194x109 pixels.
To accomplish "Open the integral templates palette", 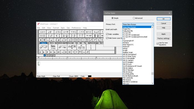I will pos(73,36).
